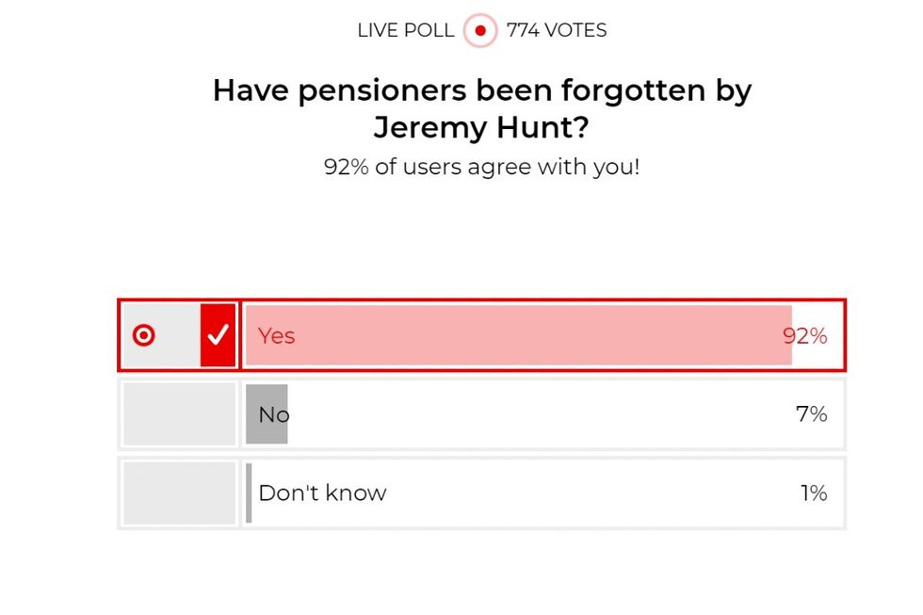Click the poll question headline about Jeremy Hunt

coord(482,108)
